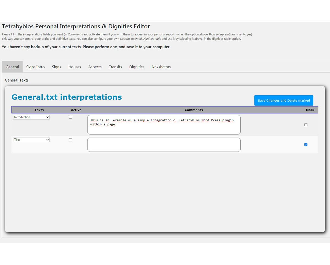Click the empty Title comments text box
330x265 pixels.
[x=164, y=145]
